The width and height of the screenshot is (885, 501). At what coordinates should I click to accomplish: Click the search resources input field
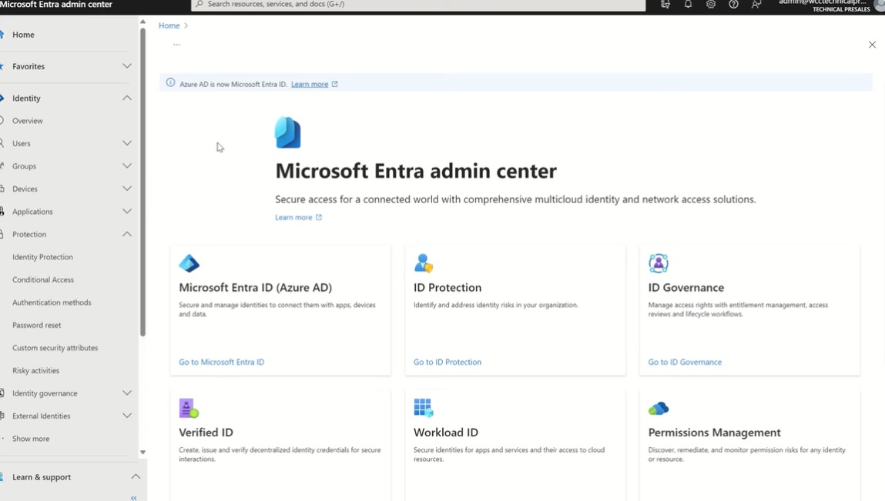(x=417, y=5)
